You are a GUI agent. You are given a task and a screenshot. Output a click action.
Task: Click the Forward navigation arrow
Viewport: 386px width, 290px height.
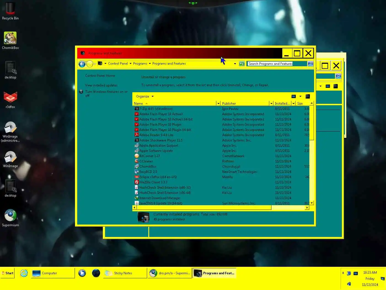point(90,64)
